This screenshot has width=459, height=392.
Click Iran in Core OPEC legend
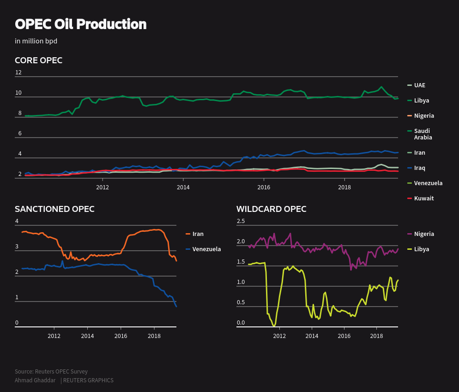[419, 152]
